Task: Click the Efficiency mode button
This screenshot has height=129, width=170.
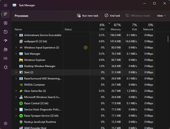Action: (138, 16)
